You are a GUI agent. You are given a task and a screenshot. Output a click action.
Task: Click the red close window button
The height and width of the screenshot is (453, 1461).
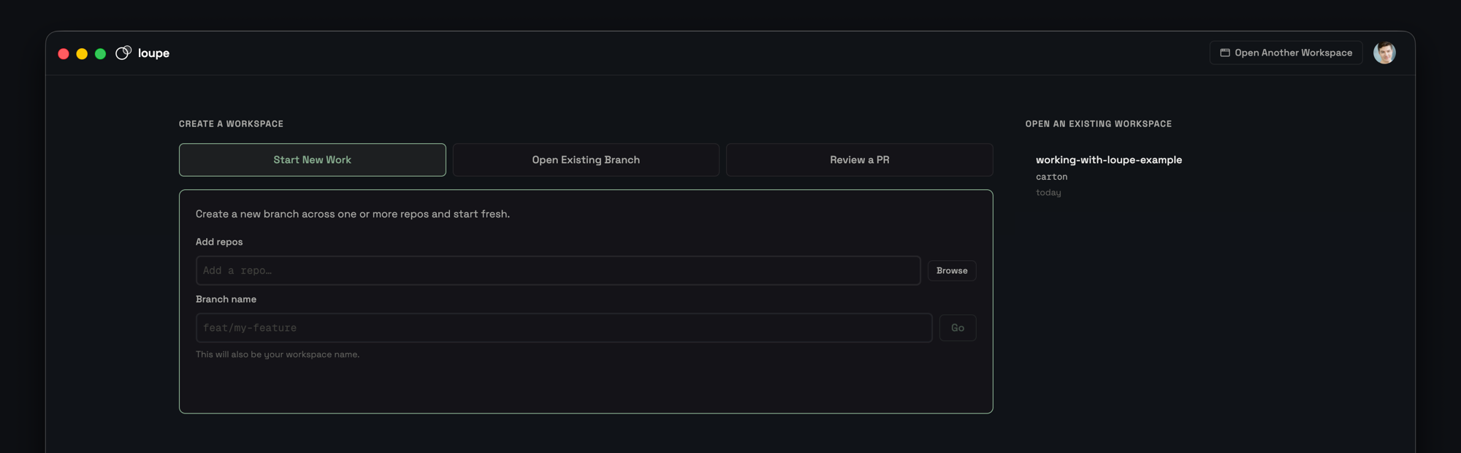pos(64,53)
